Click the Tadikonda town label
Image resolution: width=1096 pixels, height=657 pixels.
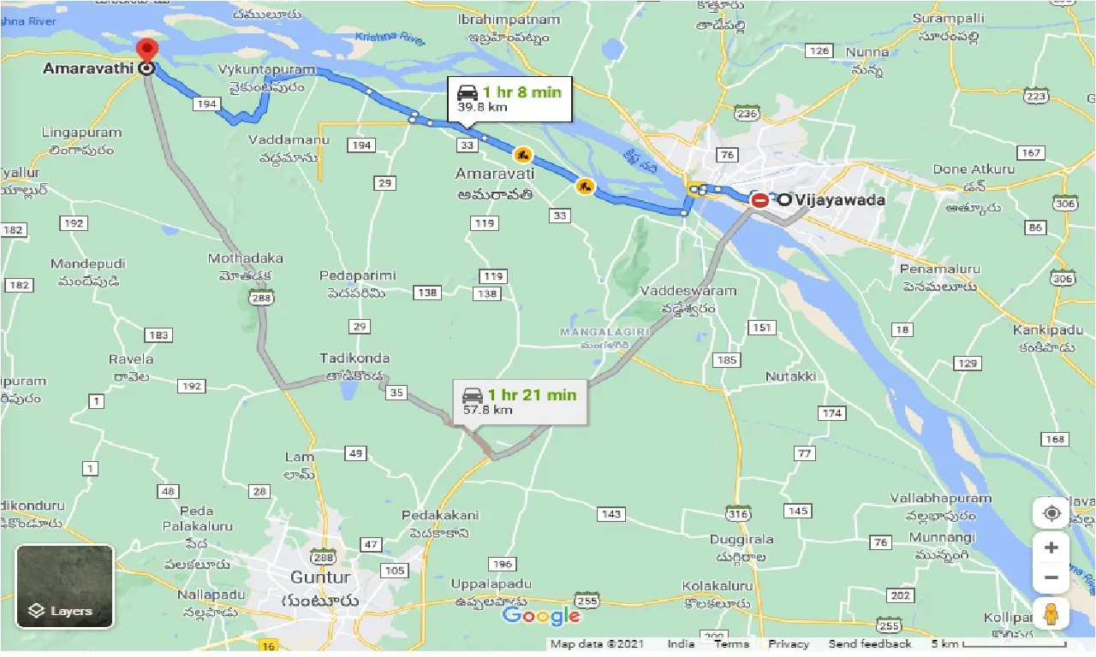354,358
